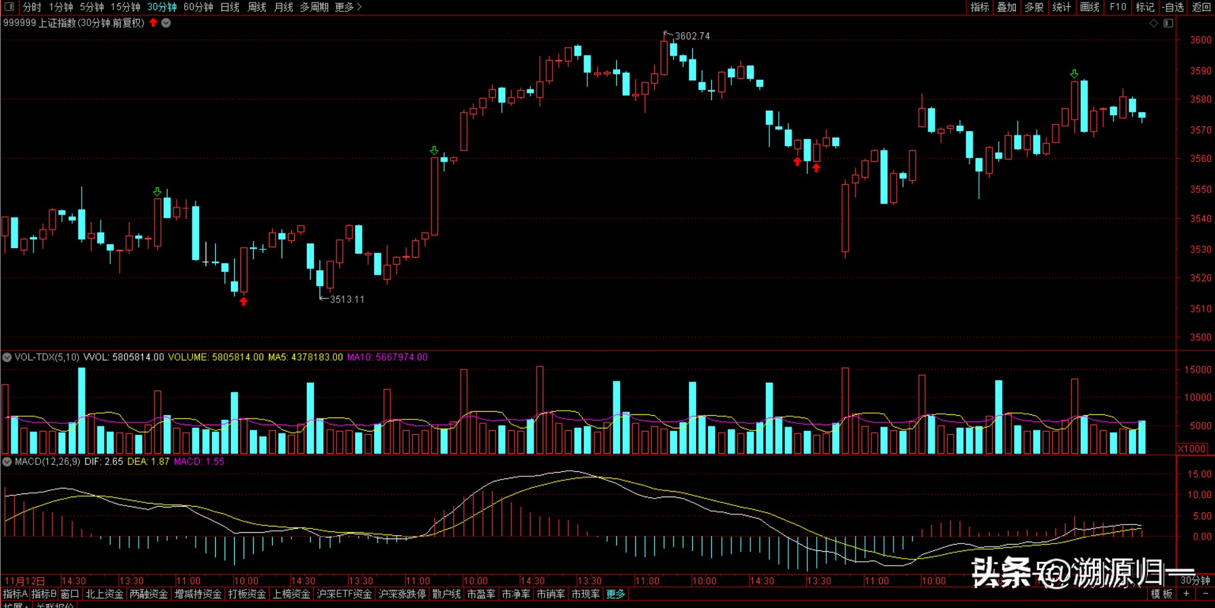Screen dimensions: 1215x608
Task: Click the MA10: 5667974.00 value
Action: point(387,357)
